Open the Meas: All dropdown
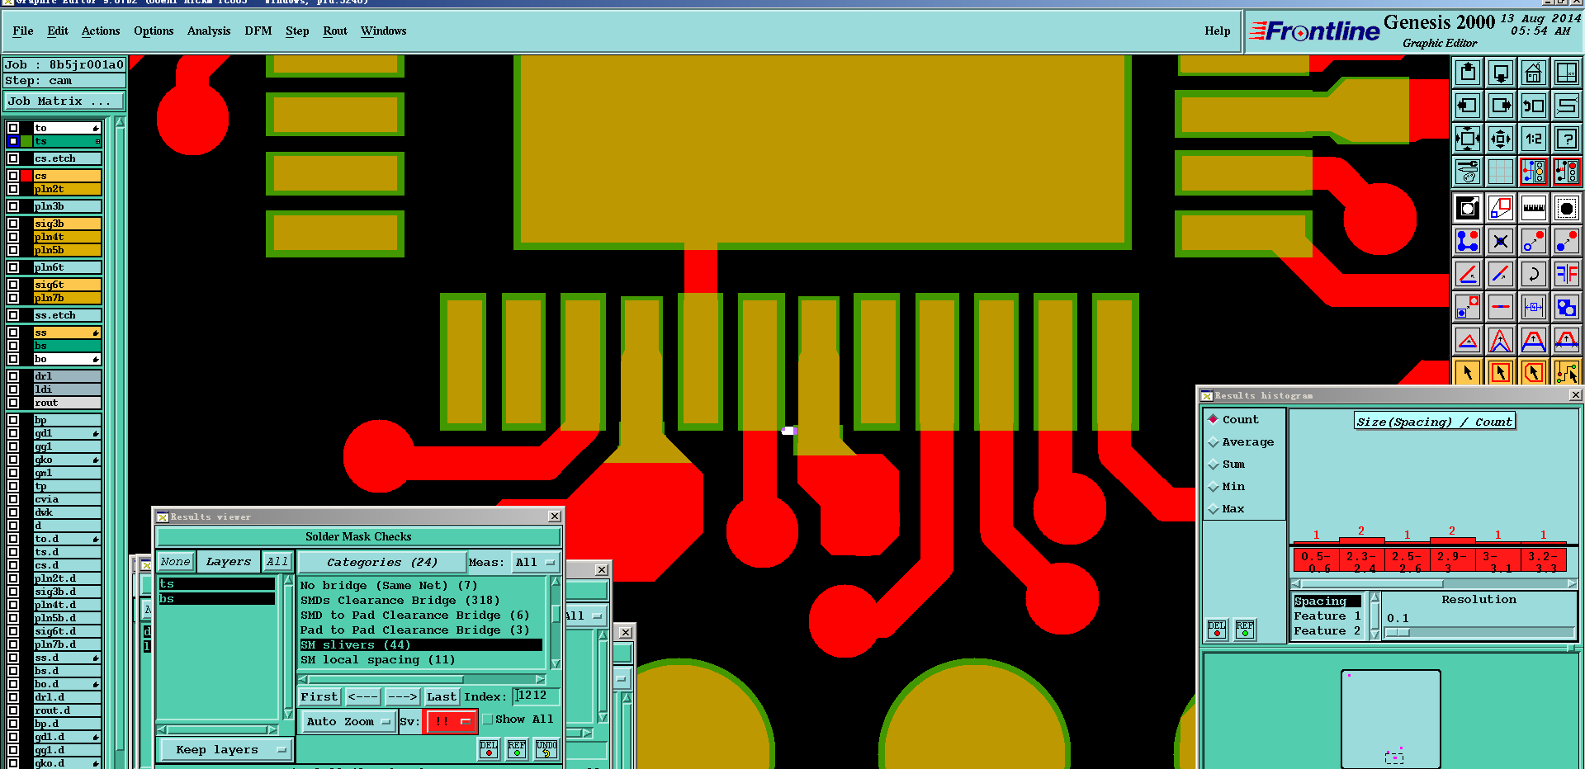The image size is (1585, 769). 535,563
